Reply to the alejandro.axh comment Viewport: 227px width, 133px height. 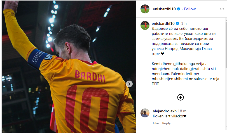pyautogui.click(x=166, y=123)
